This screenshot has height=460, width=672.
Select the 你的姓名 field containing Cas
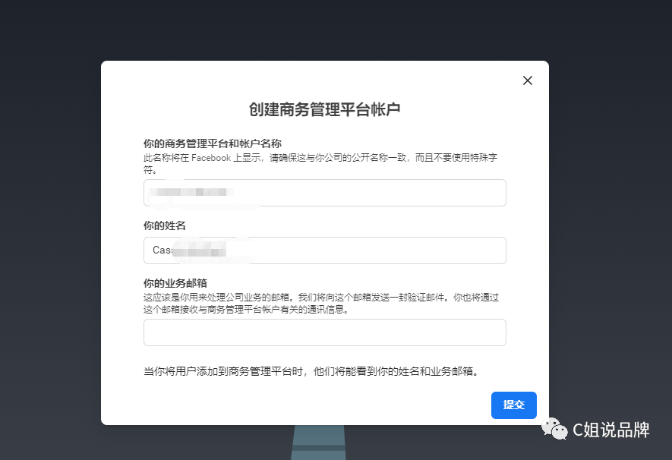pos(324,250)
